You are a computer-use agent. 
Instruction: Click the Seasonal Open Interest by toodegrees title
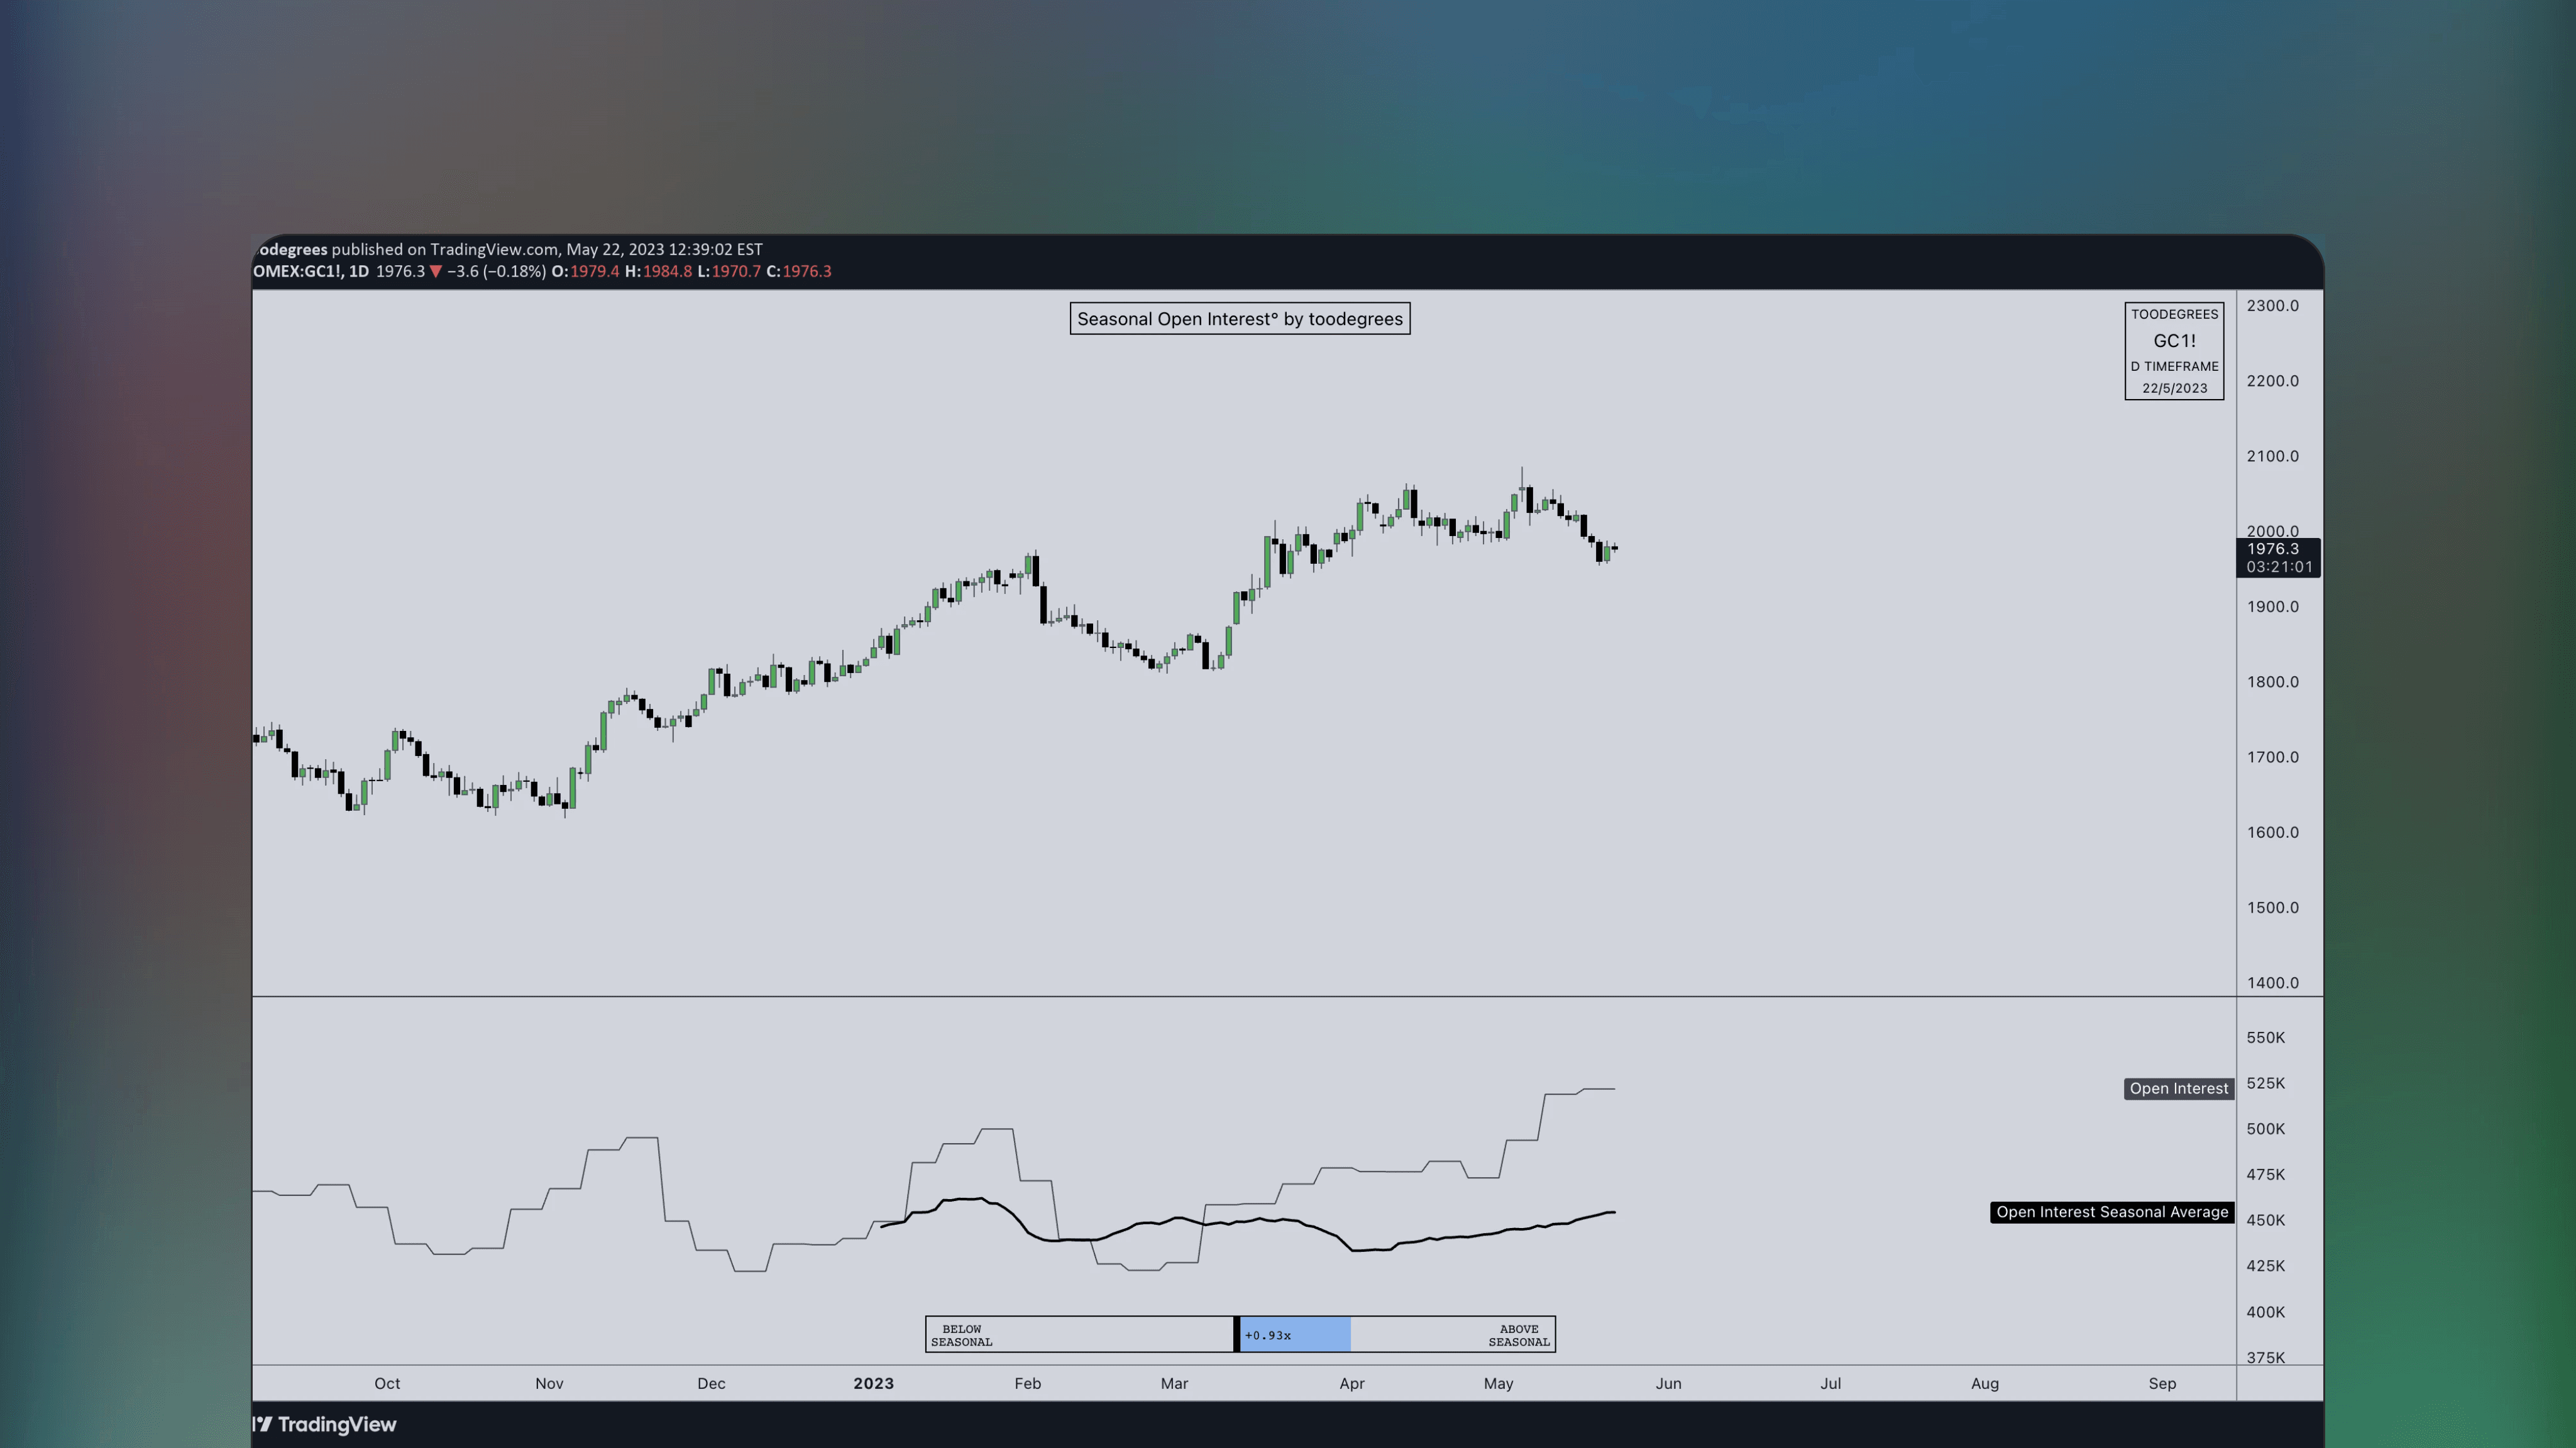pyautogui.click(x=1240, y=318)
